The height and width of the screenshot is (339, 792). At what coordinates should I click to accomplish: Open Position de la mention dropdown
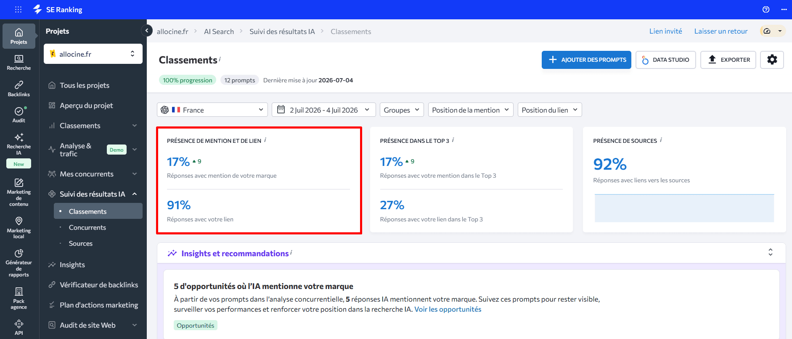pos(471,110)
